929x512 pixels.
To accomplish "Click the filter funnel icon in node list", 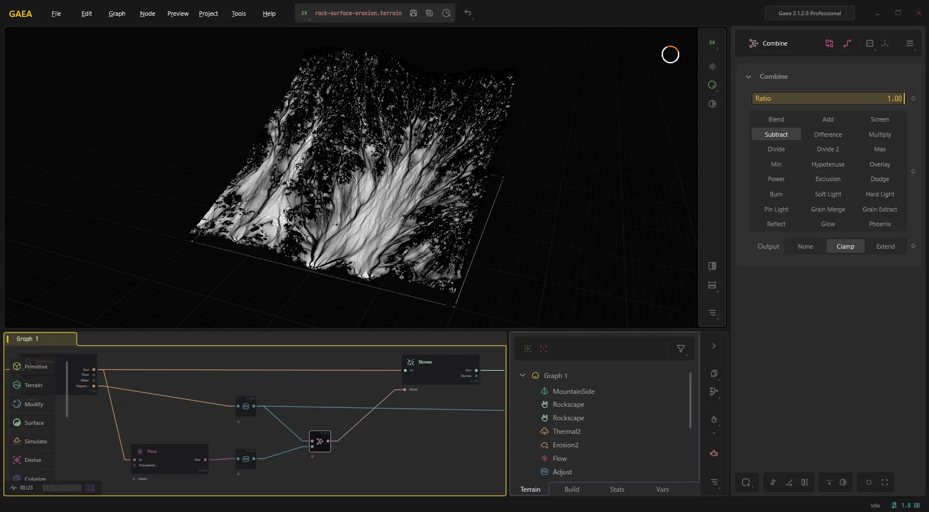I will [681, 349].
